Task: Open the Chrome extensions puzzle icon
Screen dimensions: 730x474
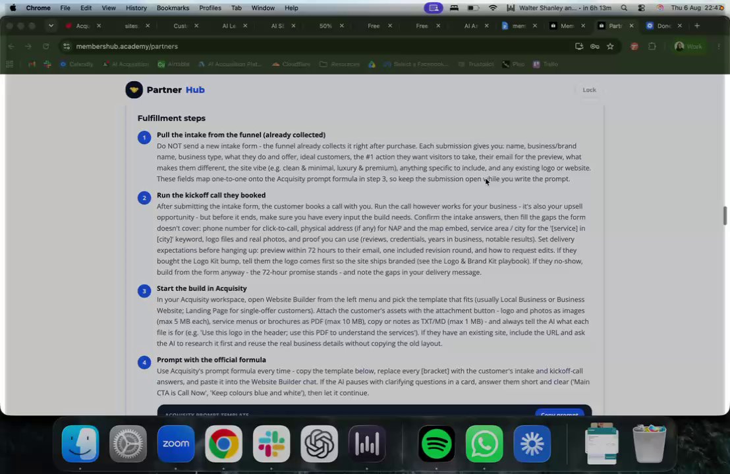Action: click(x=652, y=46)
